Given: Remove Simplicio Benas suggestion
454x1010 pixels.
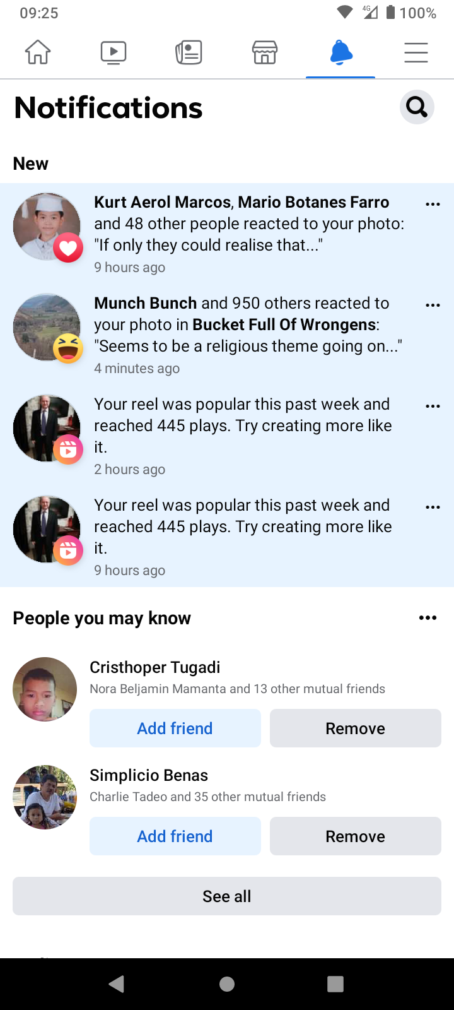Looking at the screenshot, I should [355, 836].
